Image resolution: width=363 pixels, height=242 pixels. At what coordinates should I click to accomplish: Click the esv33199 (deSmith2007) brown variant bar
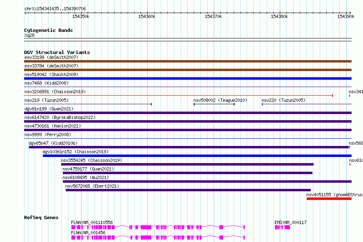(188, 61)
